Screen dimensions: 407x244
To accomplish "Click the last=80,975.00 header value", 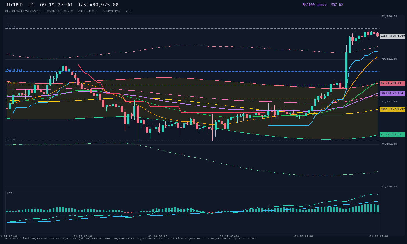I will 98,5.
